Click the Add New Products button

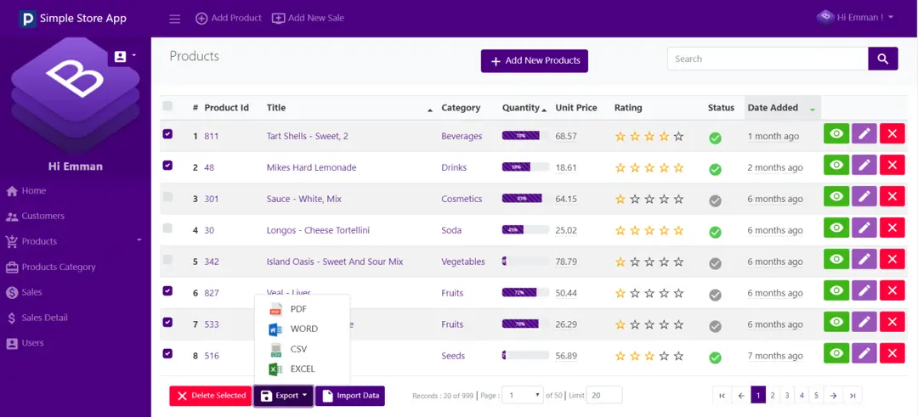coord(534,61)
